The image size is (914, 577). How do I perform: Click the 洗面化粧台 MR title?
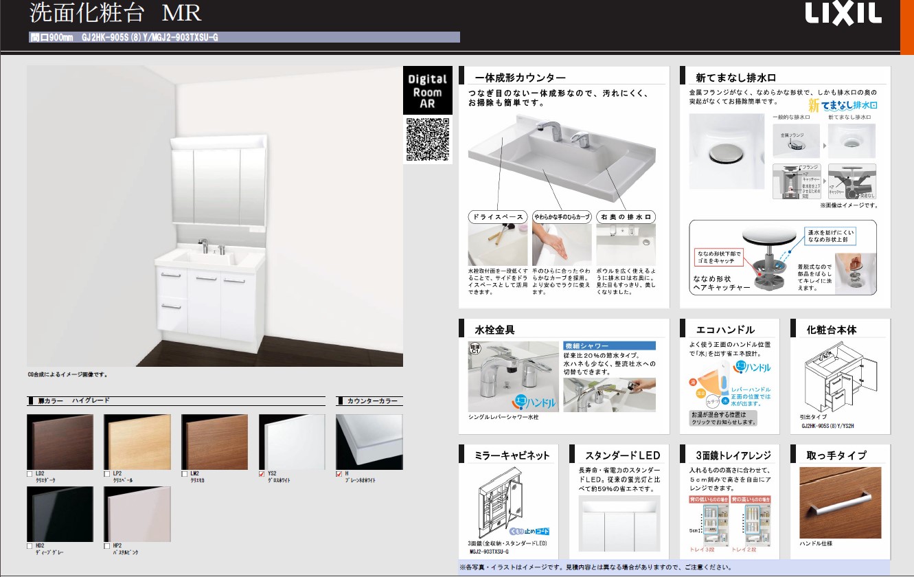point(115,14)
